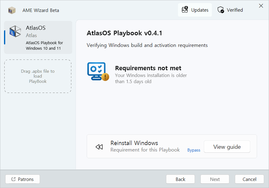Click the 'Requirements not met' text
Screen dimensions: 269x188
click(x=148, y=68)
